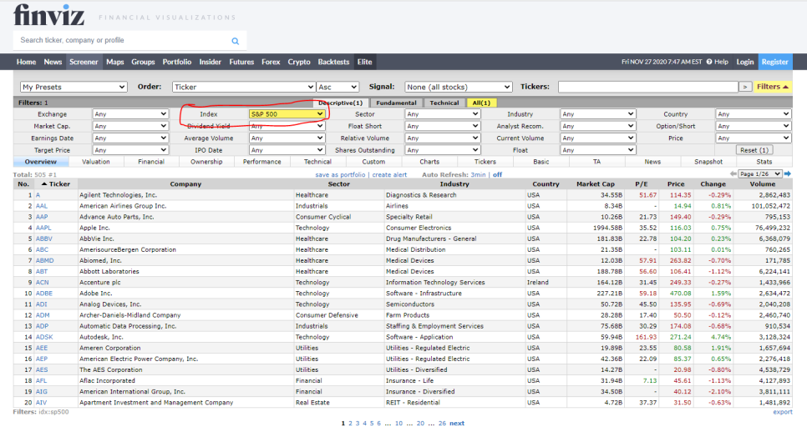Screen dimensions: 807x432
Task: Sort by the Market Cap column header
Action: pos(595,184)
